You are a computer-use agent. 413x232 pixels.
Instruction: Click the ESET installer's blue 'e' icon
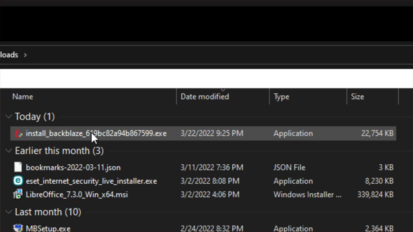[x=18, y=181]
